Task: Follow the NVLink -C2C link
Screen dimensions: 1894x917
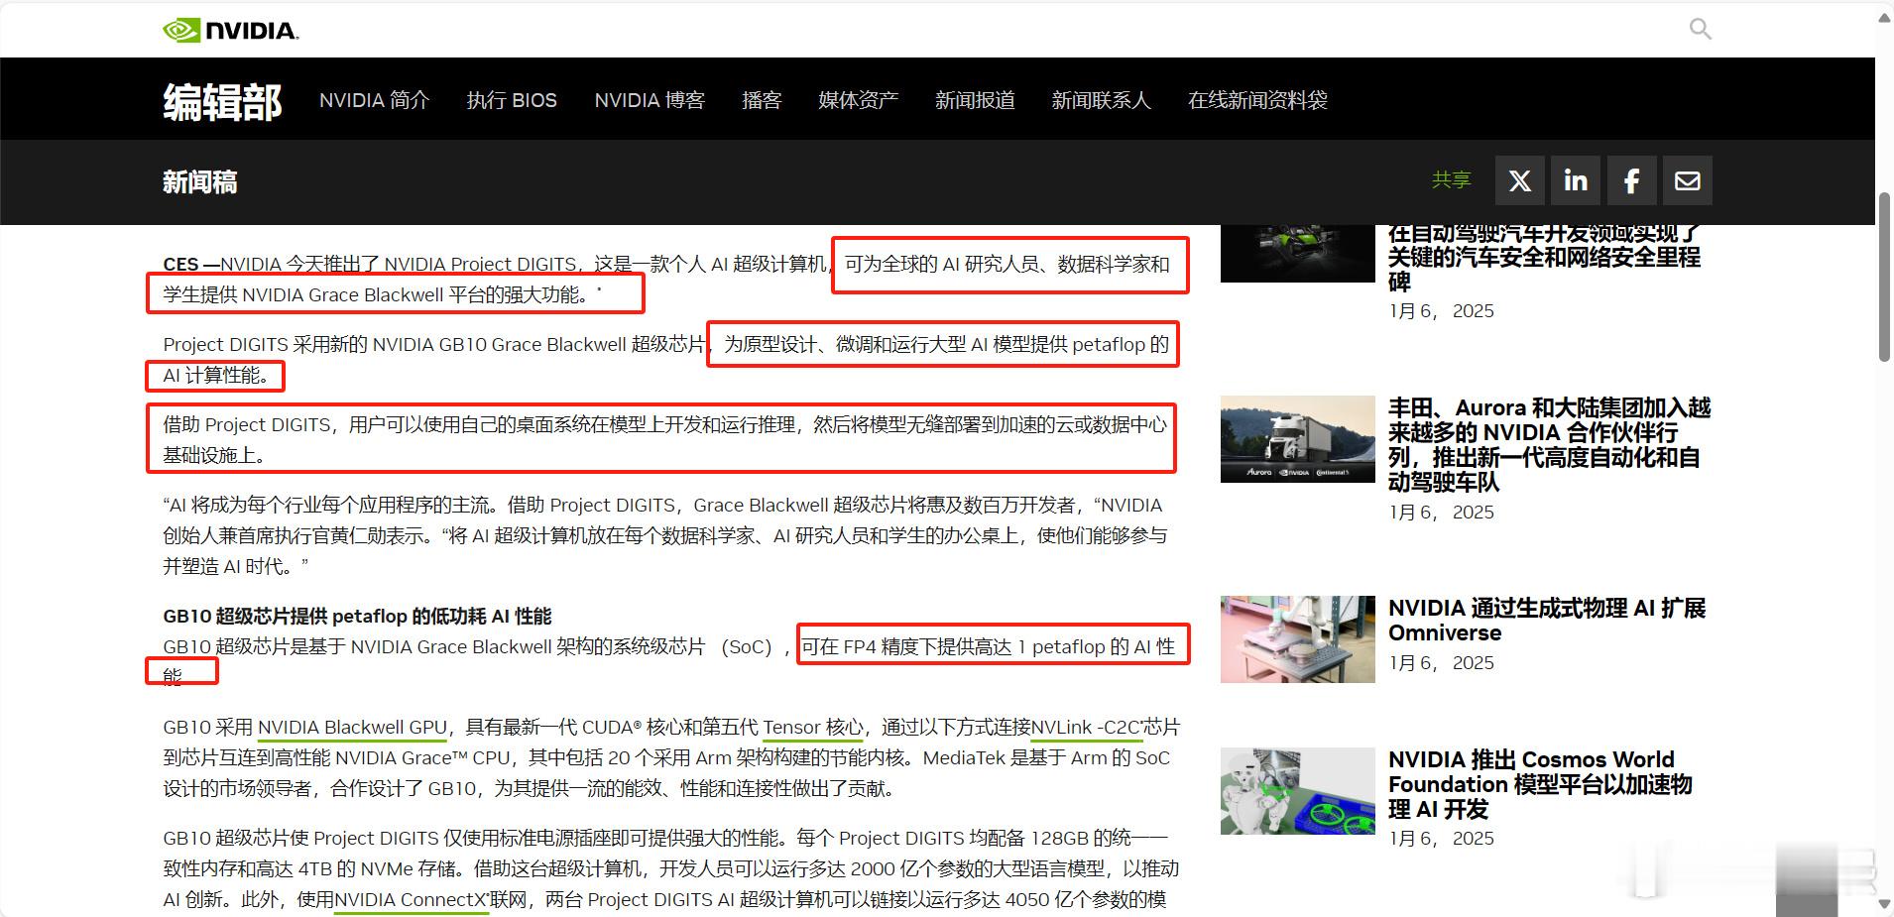Action: coord(1088,728)
